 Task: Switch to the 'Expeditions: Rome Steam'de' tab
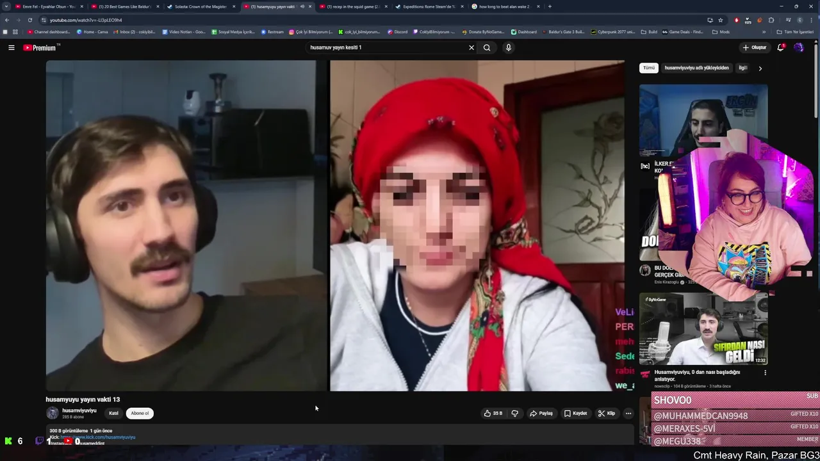point(429,6)
